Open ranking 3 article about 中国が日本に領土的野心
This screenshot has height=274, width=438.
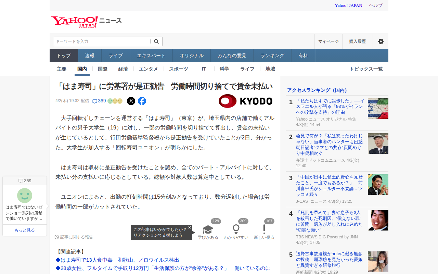(330, 186)
